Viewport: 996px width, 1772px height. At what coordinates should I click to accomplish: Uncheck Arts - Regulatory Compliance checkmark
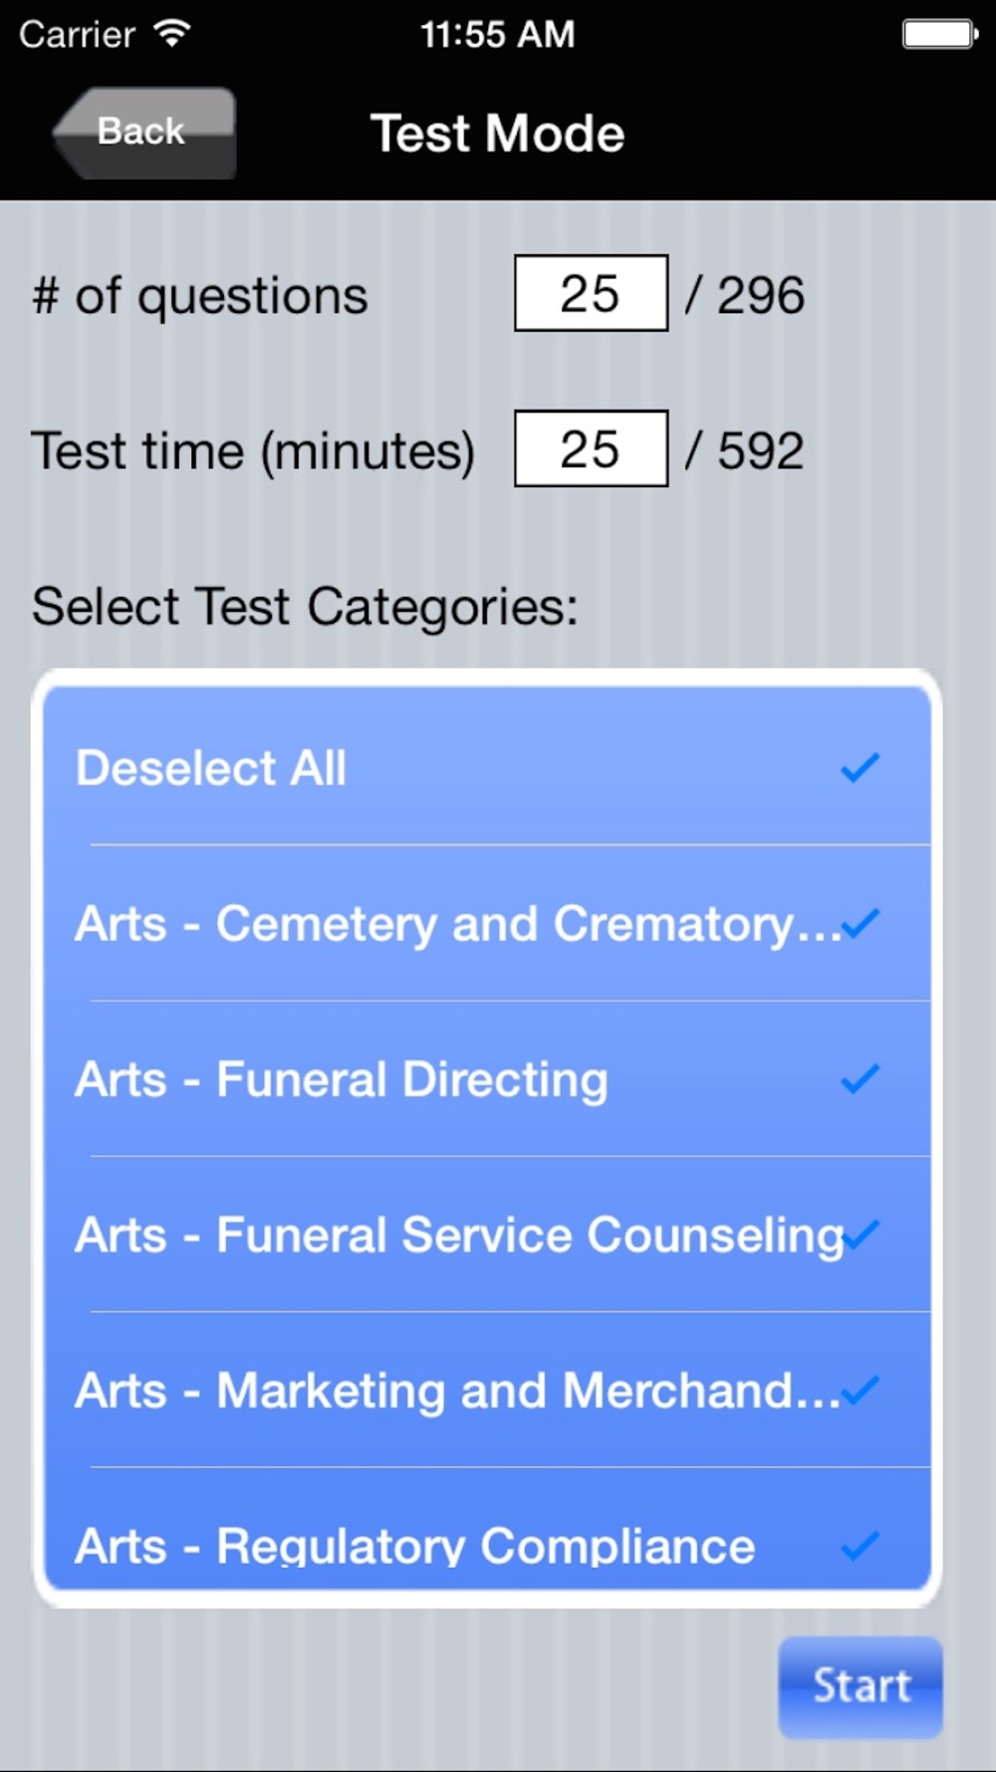click(860, 1545)
